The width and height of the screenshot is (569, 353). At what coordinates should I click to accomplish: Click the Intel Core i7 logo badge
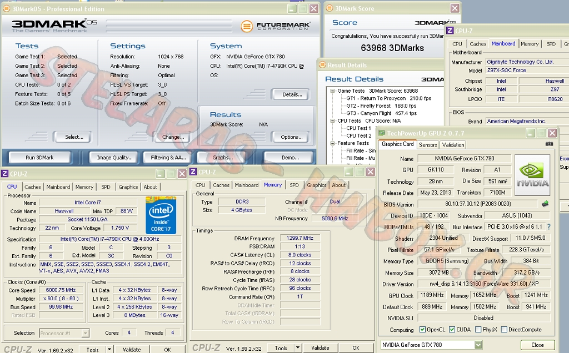tap(161, 215)
